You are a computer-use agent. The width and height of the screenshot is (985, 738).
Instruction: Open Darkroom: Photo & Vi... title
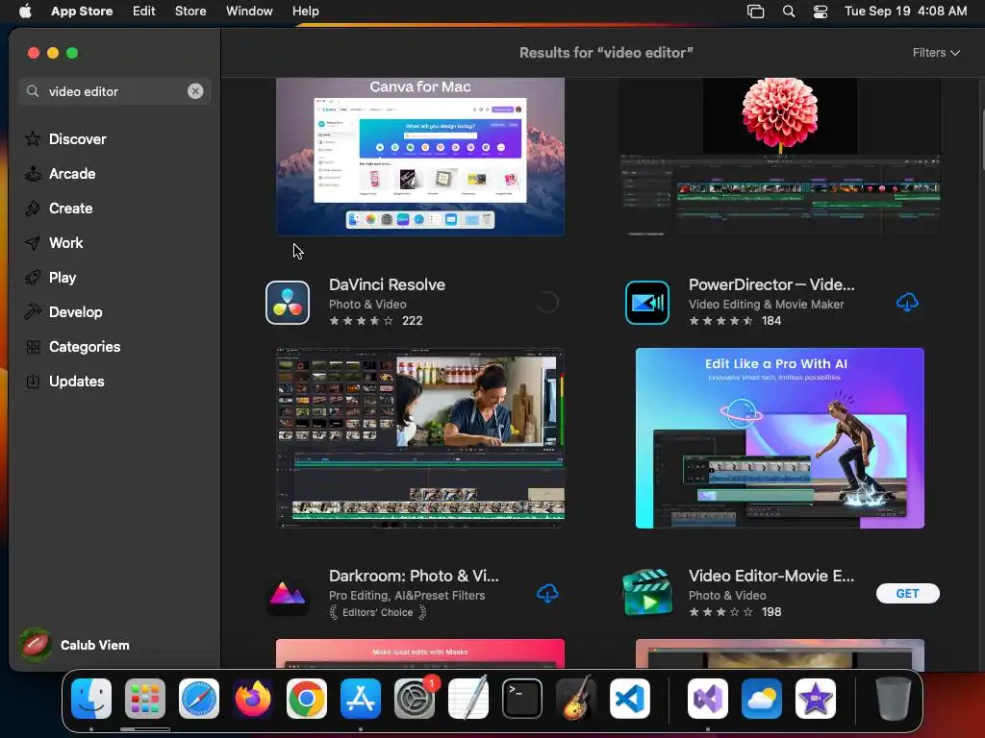click(414, 576)
